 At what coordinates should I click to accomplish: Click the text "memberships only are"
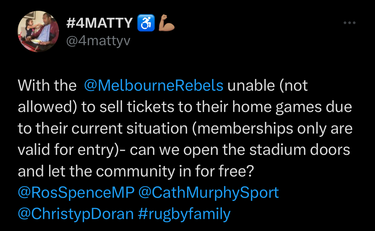coord(272,129)
